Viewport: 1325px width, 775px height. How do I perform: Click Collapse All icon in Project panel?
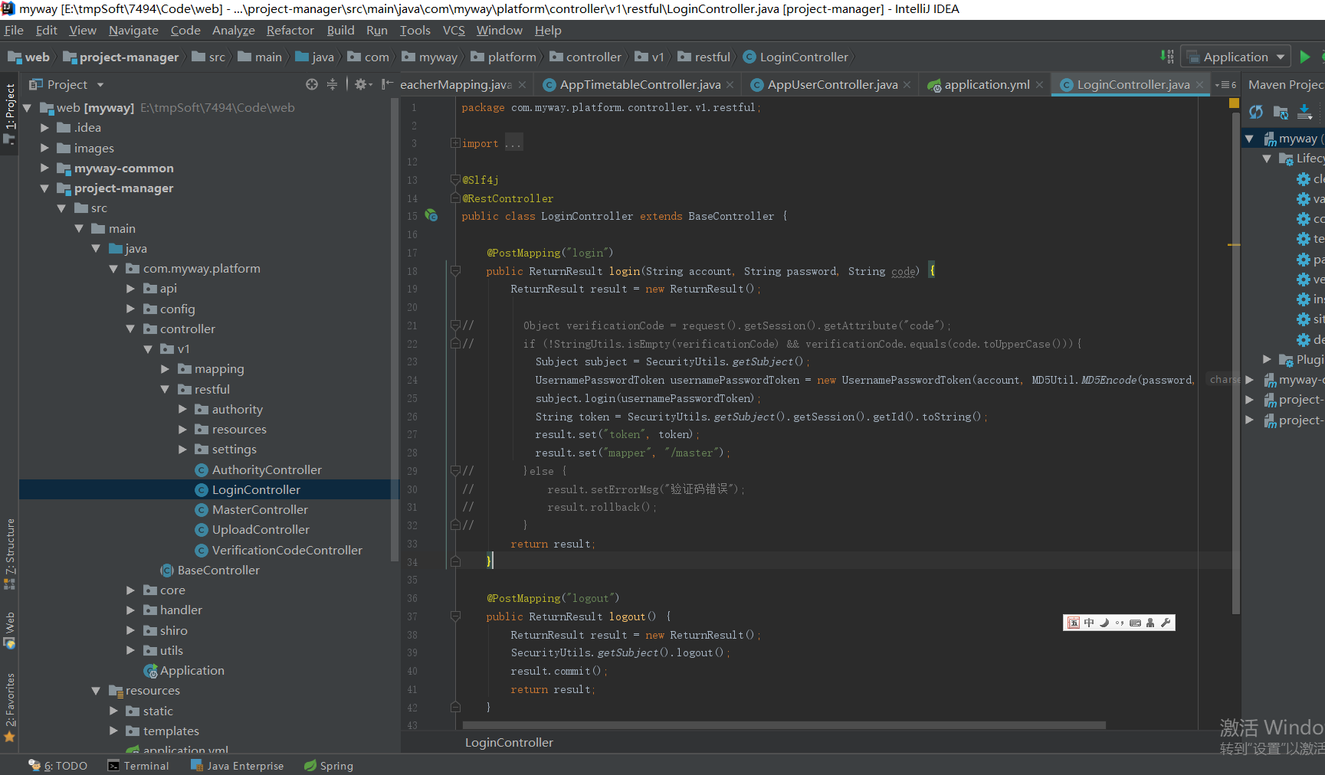[332, 84]
